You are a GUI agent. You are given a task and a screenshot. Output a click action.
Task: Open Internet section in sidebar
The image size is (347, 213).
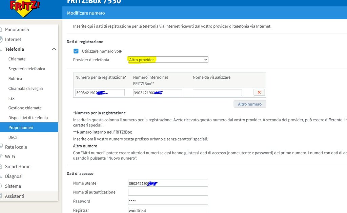pos(13,39)
